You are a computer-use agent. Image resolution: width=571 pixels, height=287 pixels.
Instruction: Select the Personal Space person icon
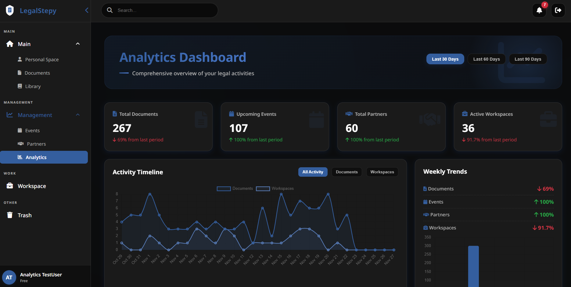(x=20, y=59)
